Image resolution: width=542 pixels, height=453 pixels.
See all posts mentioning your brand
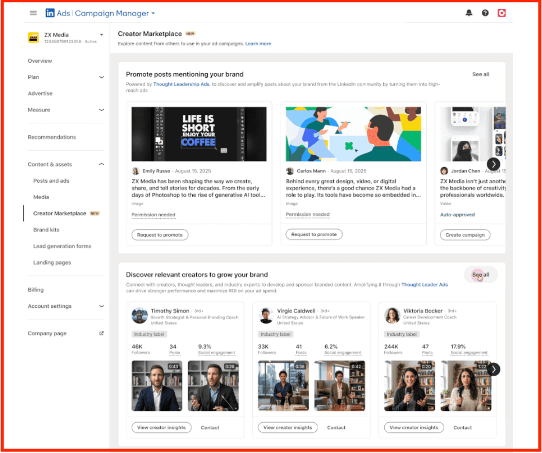481,74
